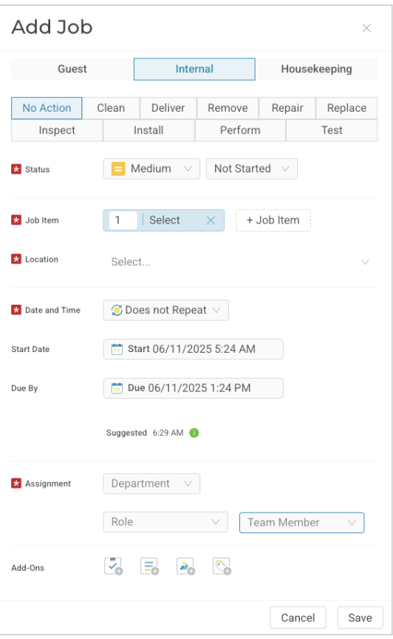Viewport: 393px width, 639px height.
Task: Open the Team Member dropdown
Action: 302,522
